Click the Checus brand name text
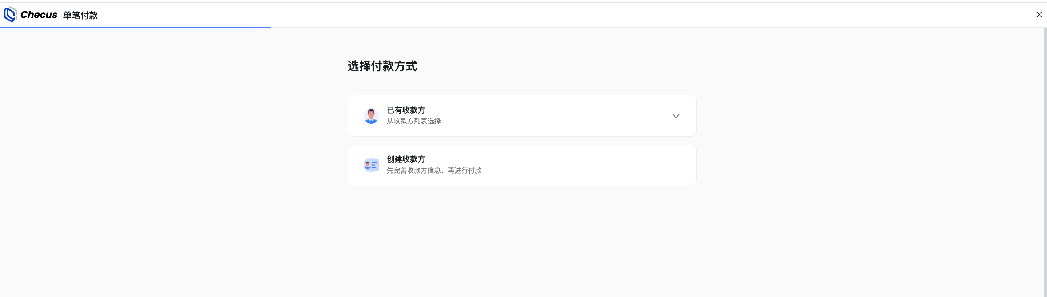 [x=39, y=15]
